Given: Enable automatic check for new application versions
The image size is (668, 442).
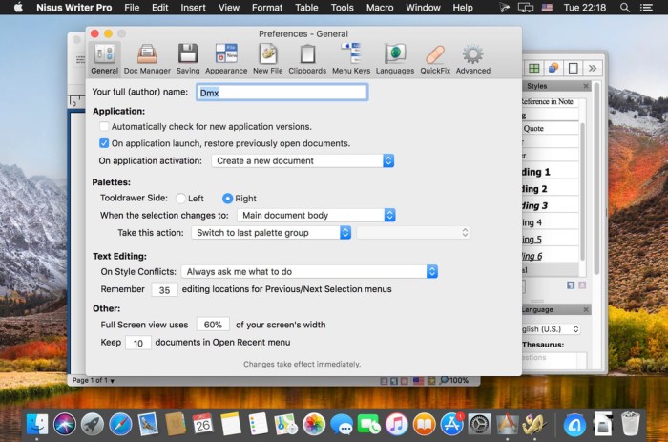Looking at the screenshot, I should tap(105, 126).
